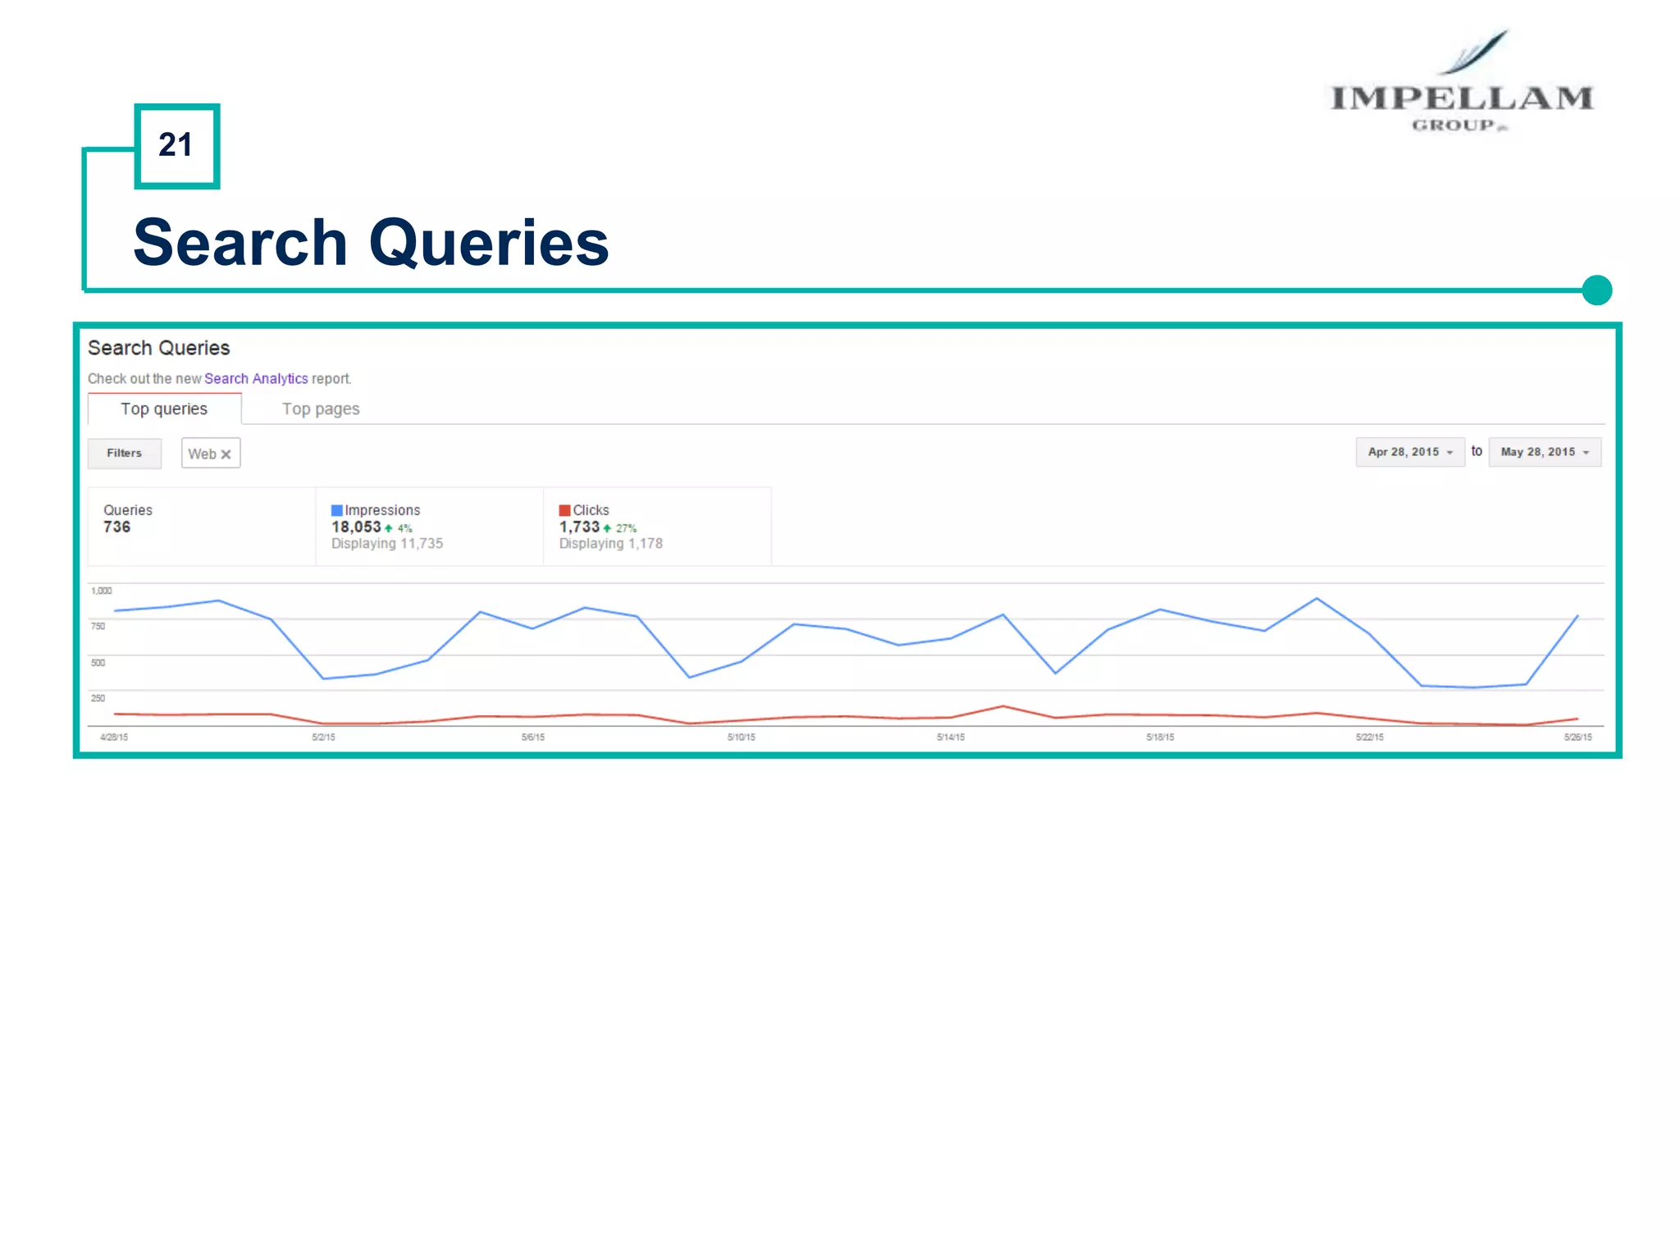Open the Search Analytics report link
Screen dimensions: 1680x1260
(256, 378)
